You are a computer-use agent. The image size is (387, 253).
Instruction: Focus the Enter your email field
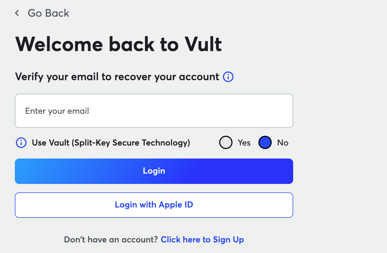click(x=154, y=111)
